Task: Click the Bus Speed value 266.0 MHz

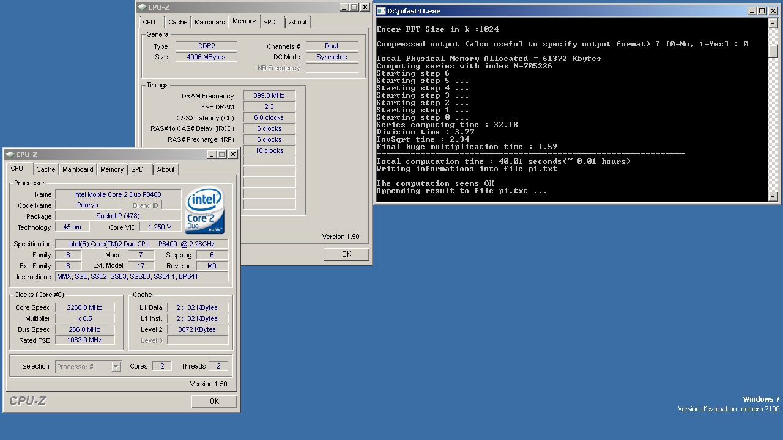Action: click(84, 329)
